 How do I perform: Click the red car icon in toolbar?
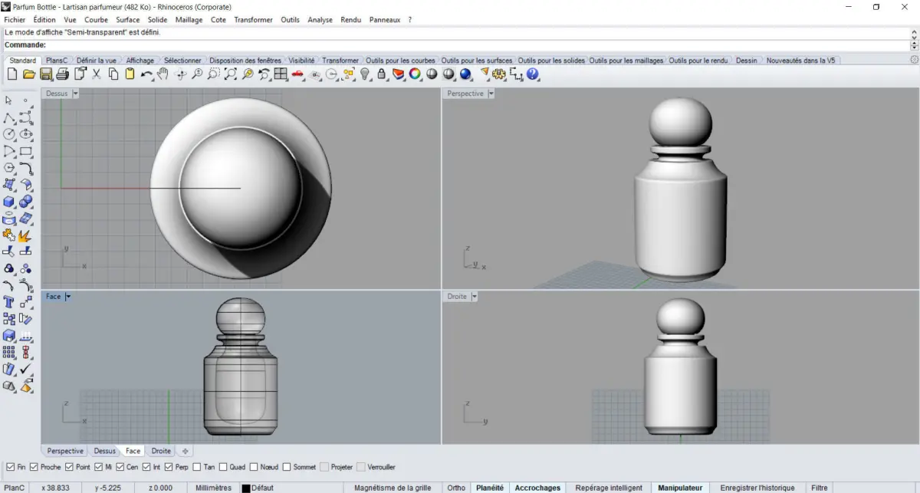point(298,74)
